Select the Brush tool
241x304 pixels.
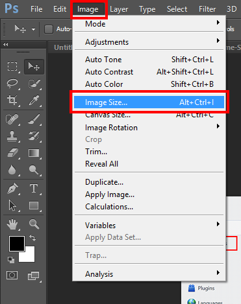(x=34, y=119)
